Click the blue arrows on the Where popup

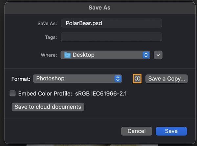pos(146,55)
